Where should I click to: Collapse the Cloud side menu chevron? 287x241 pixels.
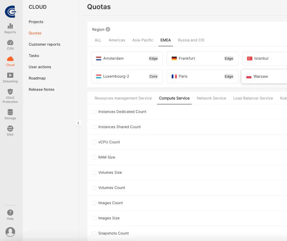pyautogui.click(x=78, y=123)
